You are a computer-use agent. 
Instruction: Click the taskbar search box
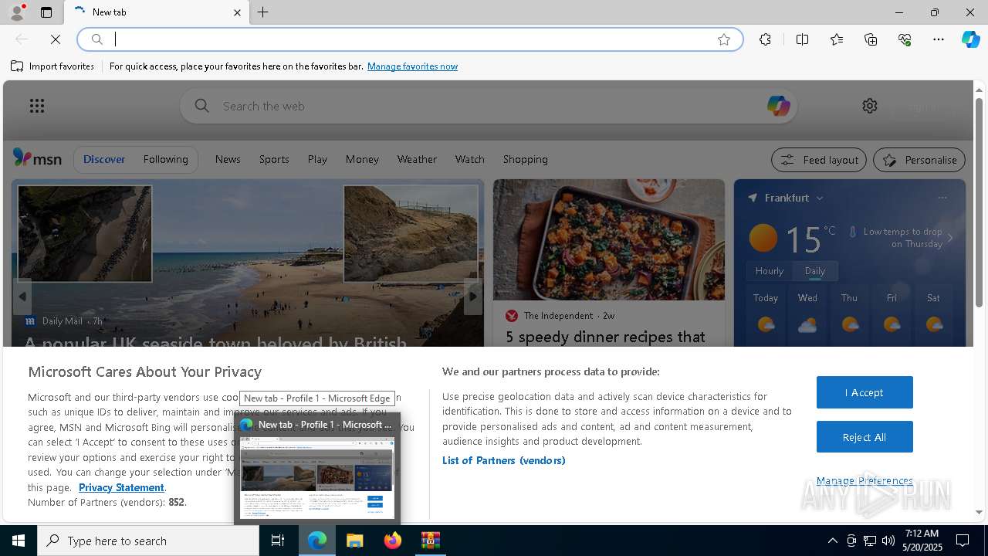[x=148, y=541]
